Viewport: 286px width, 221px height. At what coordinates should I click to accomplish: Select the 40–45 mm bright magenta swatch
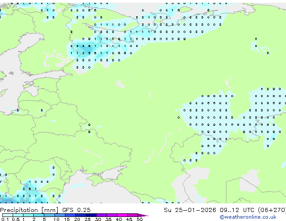coord(122,215)
